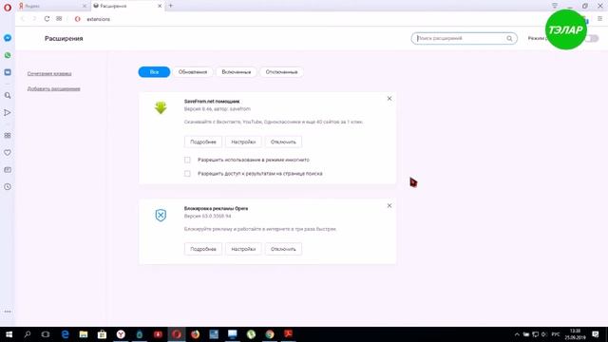This screenshot has height=342, width=608.
Task: Disable SaveFrom.net with Отключить
Action: click(283, 142)
